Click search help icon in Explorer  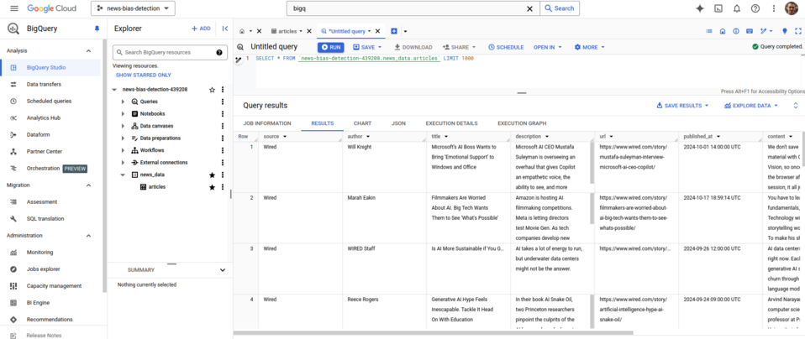click(220, 52)
